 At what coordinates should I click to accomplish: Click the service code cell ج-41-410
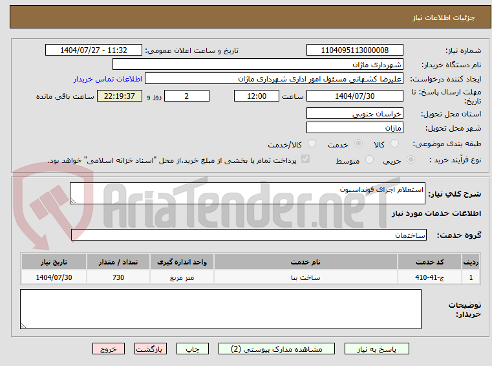click(x=429, y=277)
